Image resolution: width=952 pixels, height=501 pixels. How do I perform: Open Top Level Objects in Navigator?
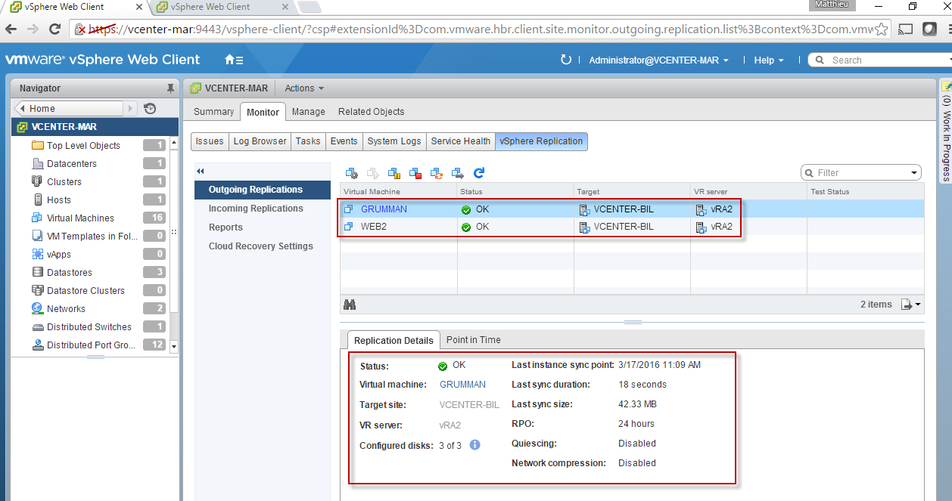tap(83, 145)
